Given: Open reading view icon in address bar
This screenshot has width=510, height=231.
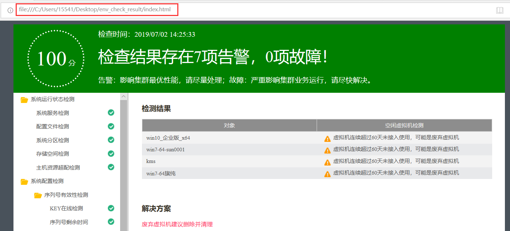Looking at the screenshot, I should 499,10.
